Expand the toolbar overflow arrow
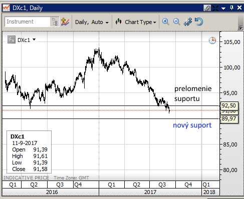 click(240, 27)
